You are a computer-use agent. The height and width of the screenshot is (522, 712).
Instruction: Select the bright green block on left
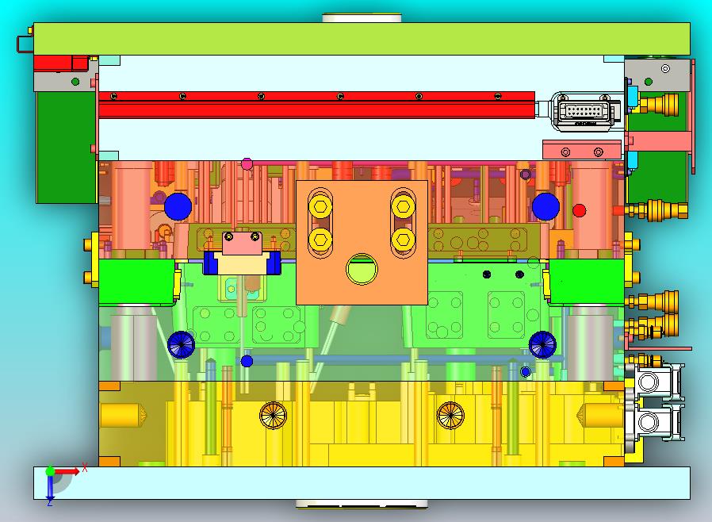pyautogui.click(x=136, y=281)
